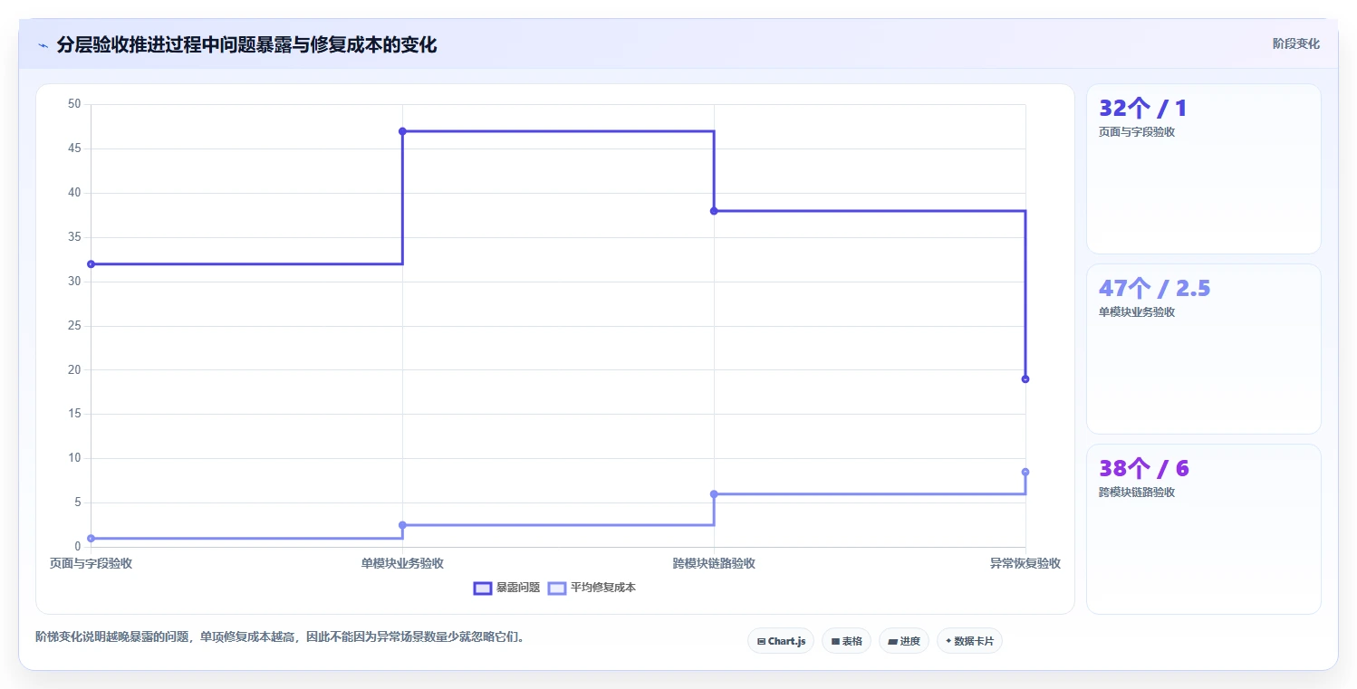Screen dimensions: 1357x689
Task: Click the 阶段变化 label in header
Action: point(1295,43)
